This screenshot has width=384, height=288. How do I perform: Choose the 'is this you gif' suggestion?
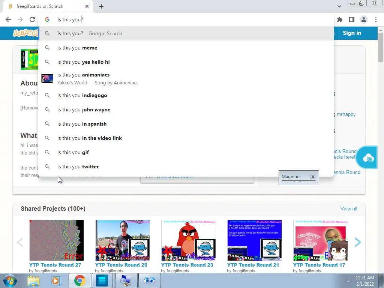tap(186, 152)
